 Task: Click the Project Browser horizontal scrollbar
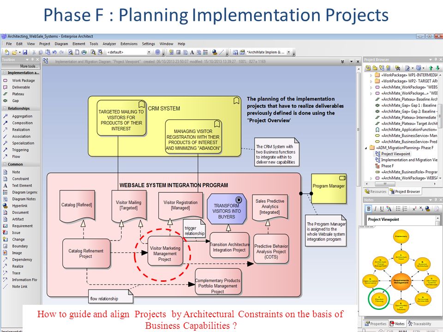(400, 184)
